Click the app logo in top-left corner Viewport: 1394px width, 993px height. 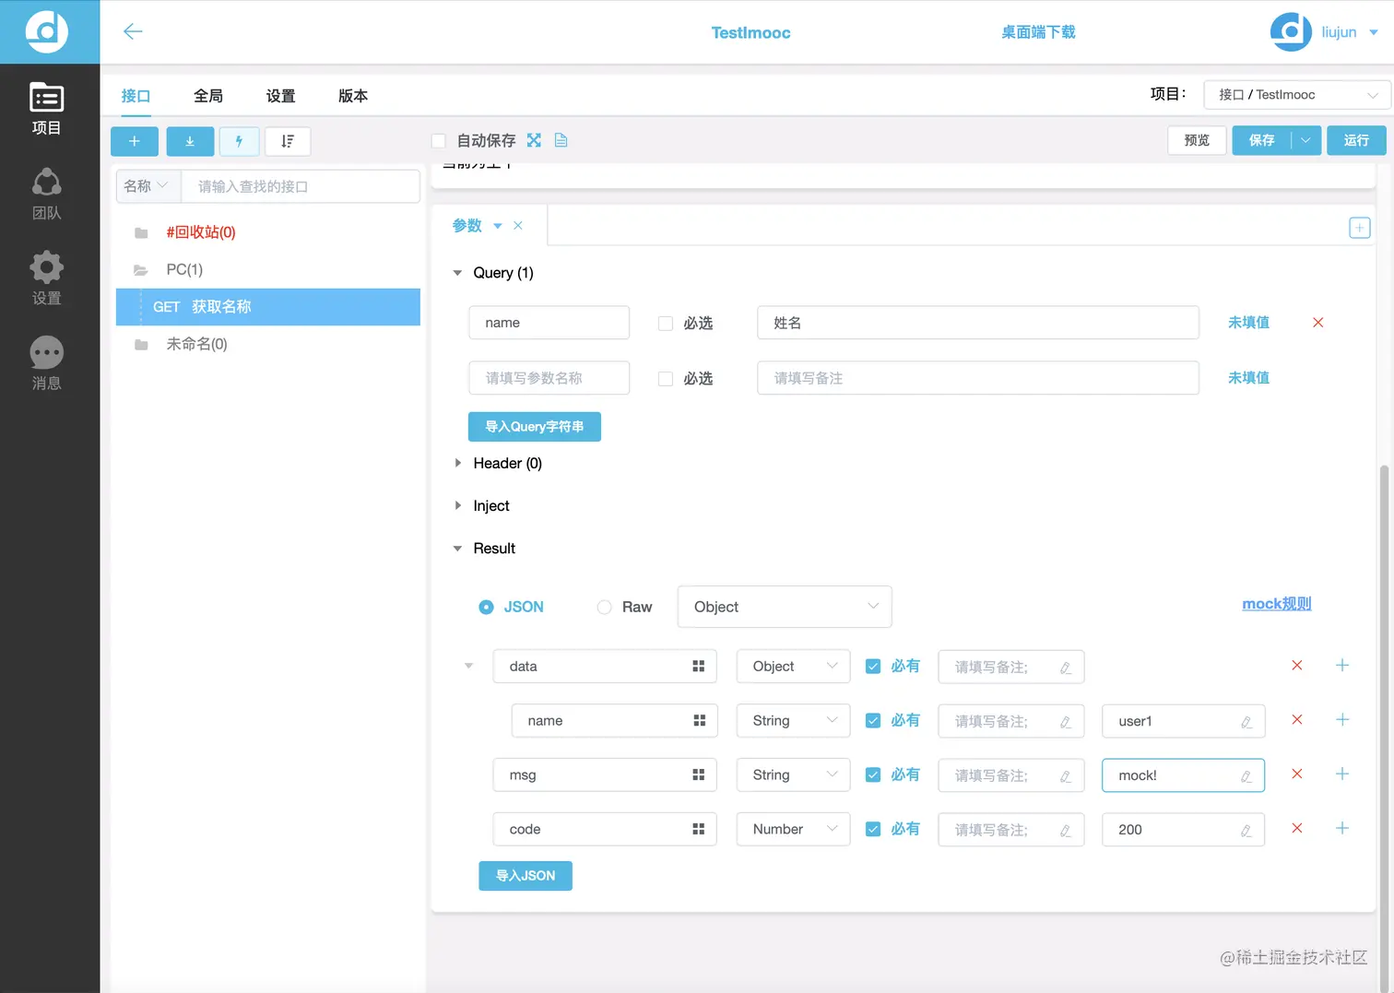pyautogui.click(x=47, y=31)
